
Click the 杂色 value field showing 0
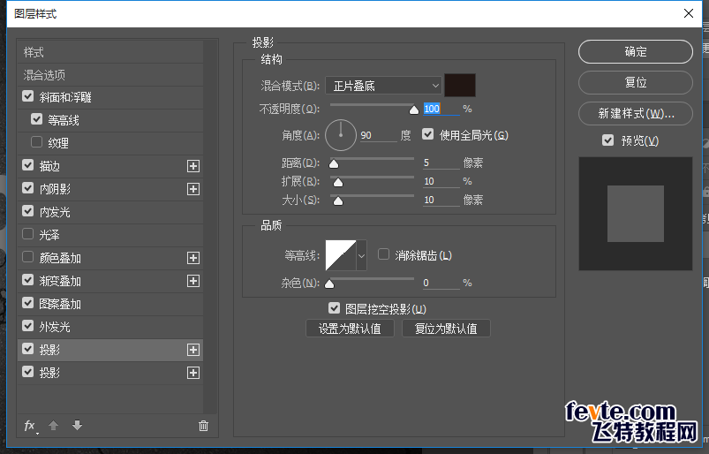pyautogui.click(x=441, y=283)
